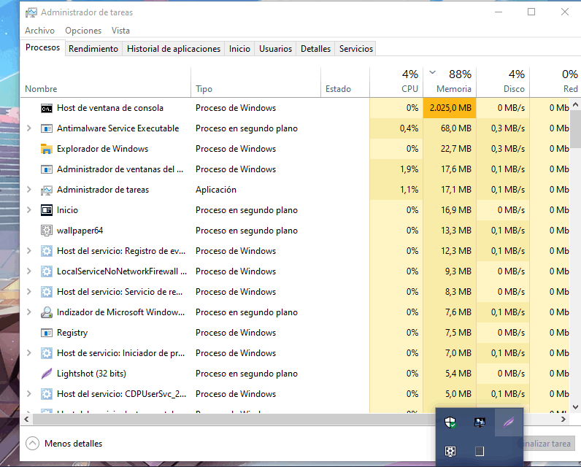Sort by the Estado column header
Screen dimensions: 581x467
pyautogui.click(x=345, y=82)
